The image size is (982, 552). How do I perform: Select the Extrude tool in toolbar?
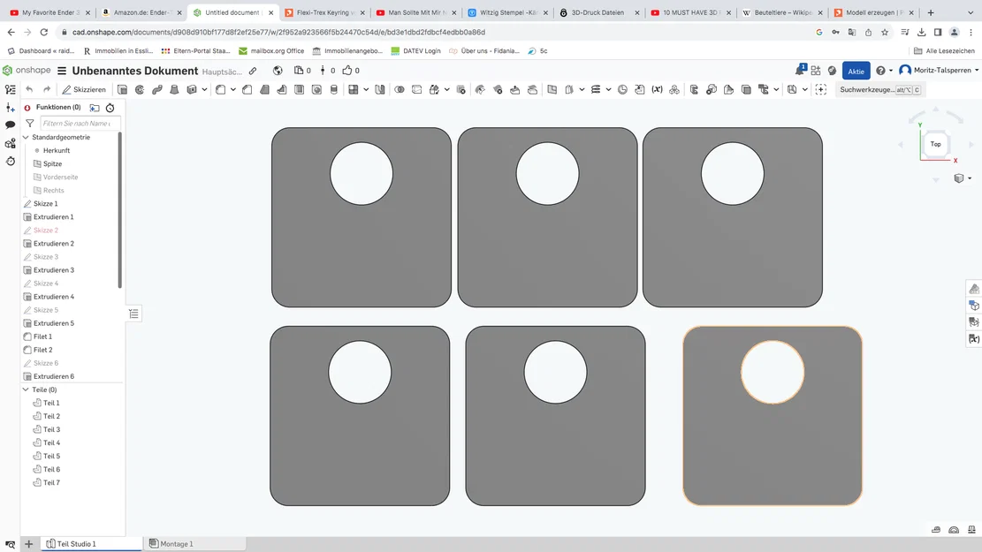(122, 89)
